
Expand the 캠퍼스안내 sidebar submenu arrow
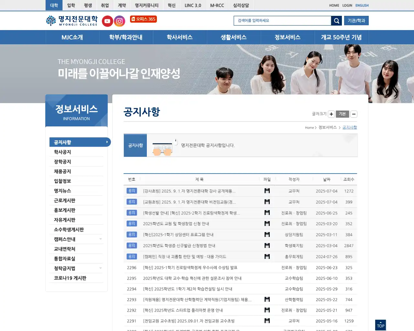click(101, 239)
